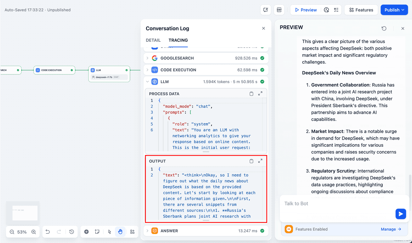Screen dimensions: 412x243
Task: Copy the OUTPUT section content
Action: coord(251,161)
